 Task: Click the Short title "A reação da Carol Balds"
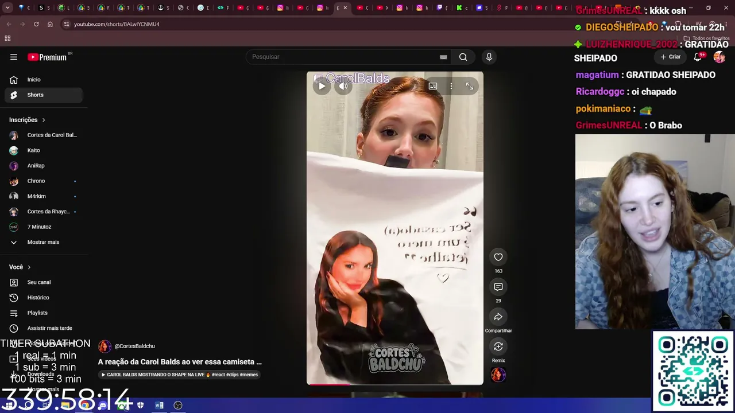(180, 362)
